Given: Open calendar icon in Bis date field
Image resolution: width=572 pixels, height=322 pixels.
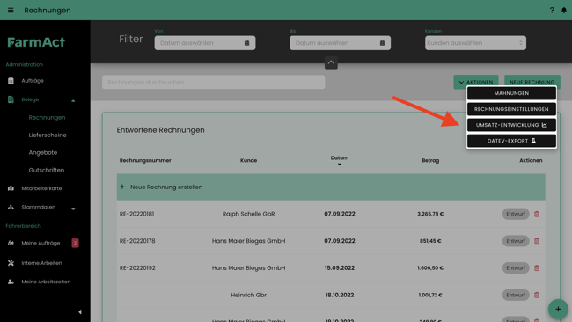Looking at the screenshot, I should click(x=382, y=43).
